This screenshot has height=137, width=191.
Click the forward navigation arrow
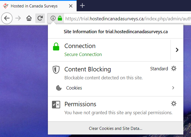tap(18, 18)
